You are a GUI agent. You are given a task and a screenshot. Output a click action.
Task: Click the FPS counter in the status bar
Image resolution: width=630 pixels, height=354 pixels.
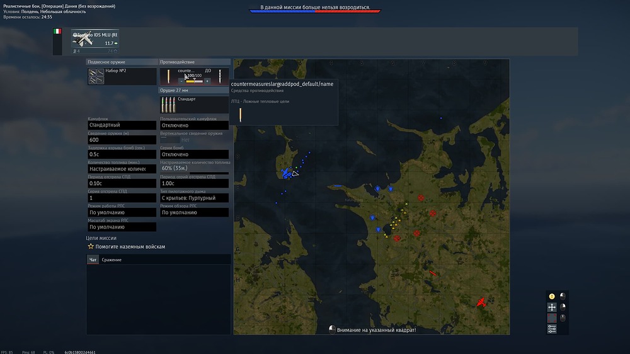(7, 352)
